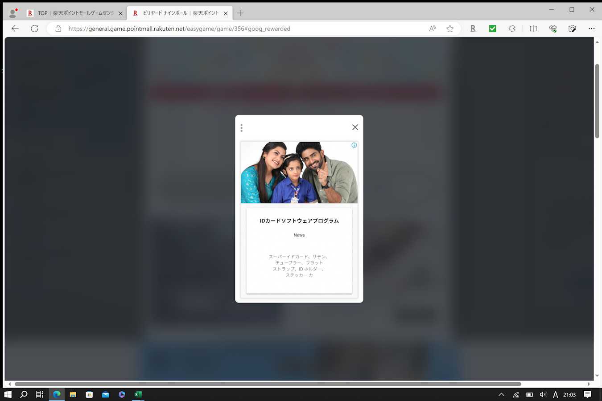Open the network status tray icon

tap(516, 394)
